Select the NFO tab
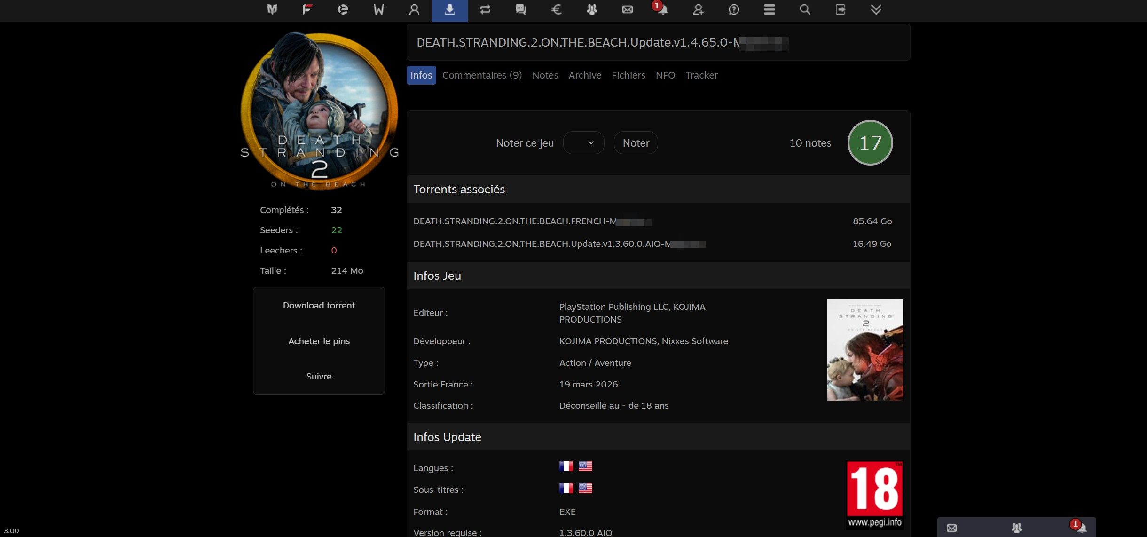 click(665, 75)
